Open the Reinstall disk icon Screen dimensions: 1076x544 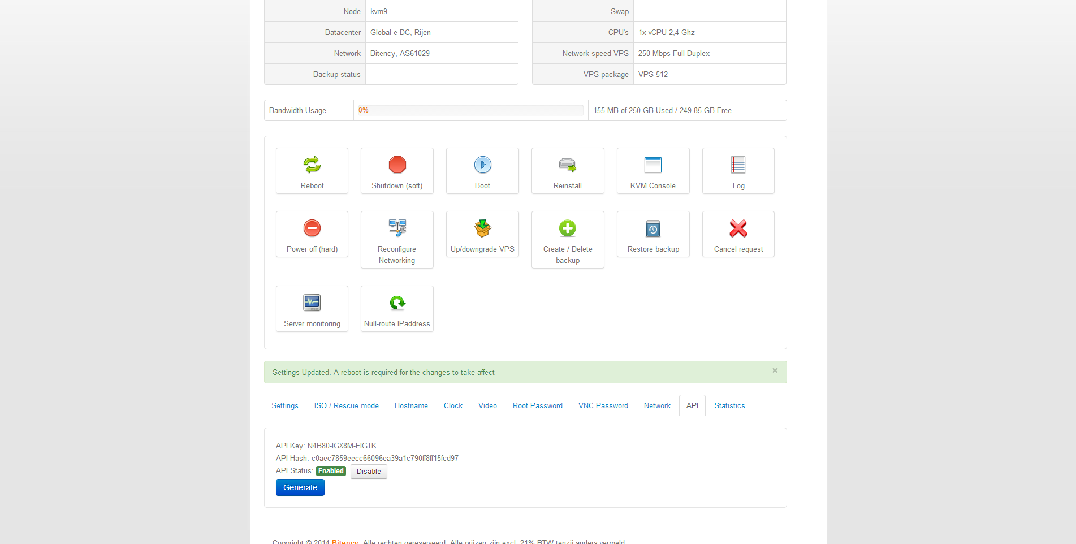pos(567,165)
